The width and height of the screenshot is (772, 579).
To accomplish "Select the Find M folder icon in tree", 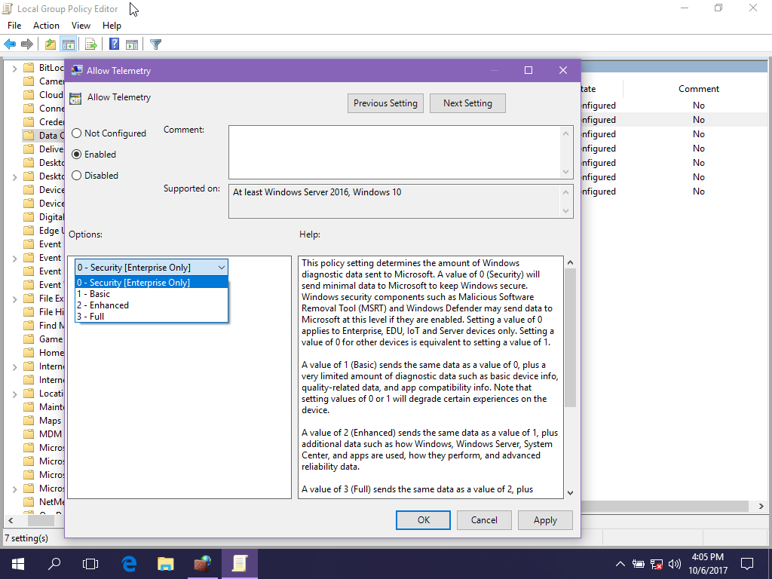I will tap(29, 326).
